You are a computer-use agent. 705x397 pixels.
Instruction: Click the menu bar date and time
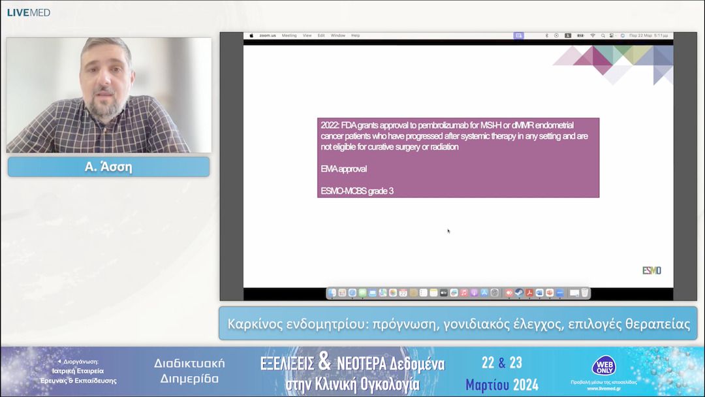click(648, 35)
